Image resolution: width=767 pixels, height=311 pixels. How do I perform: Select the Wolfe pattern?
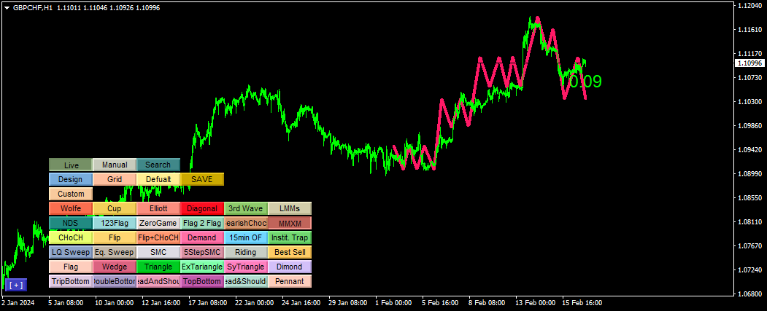(71, 208)
